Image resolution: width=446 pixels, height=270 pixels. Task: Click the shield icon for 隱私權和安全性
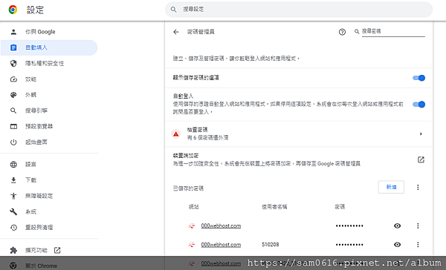[13, 63]
